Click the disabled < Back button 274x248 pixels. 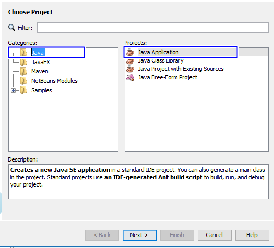pos(102,235)
